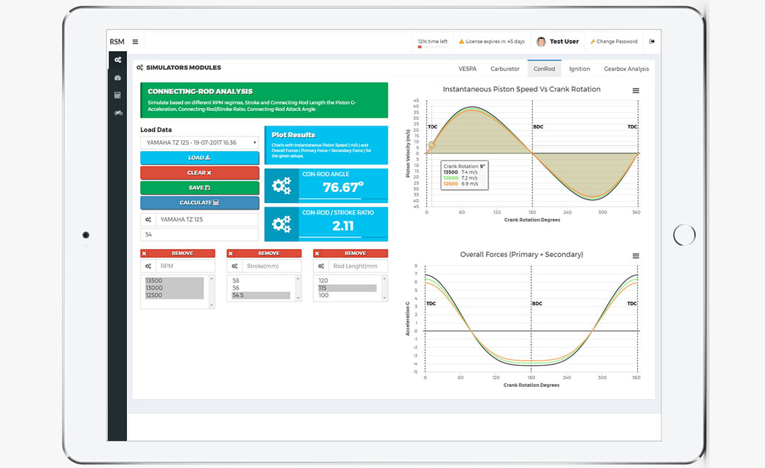Click the logout arrow icon

652,42
